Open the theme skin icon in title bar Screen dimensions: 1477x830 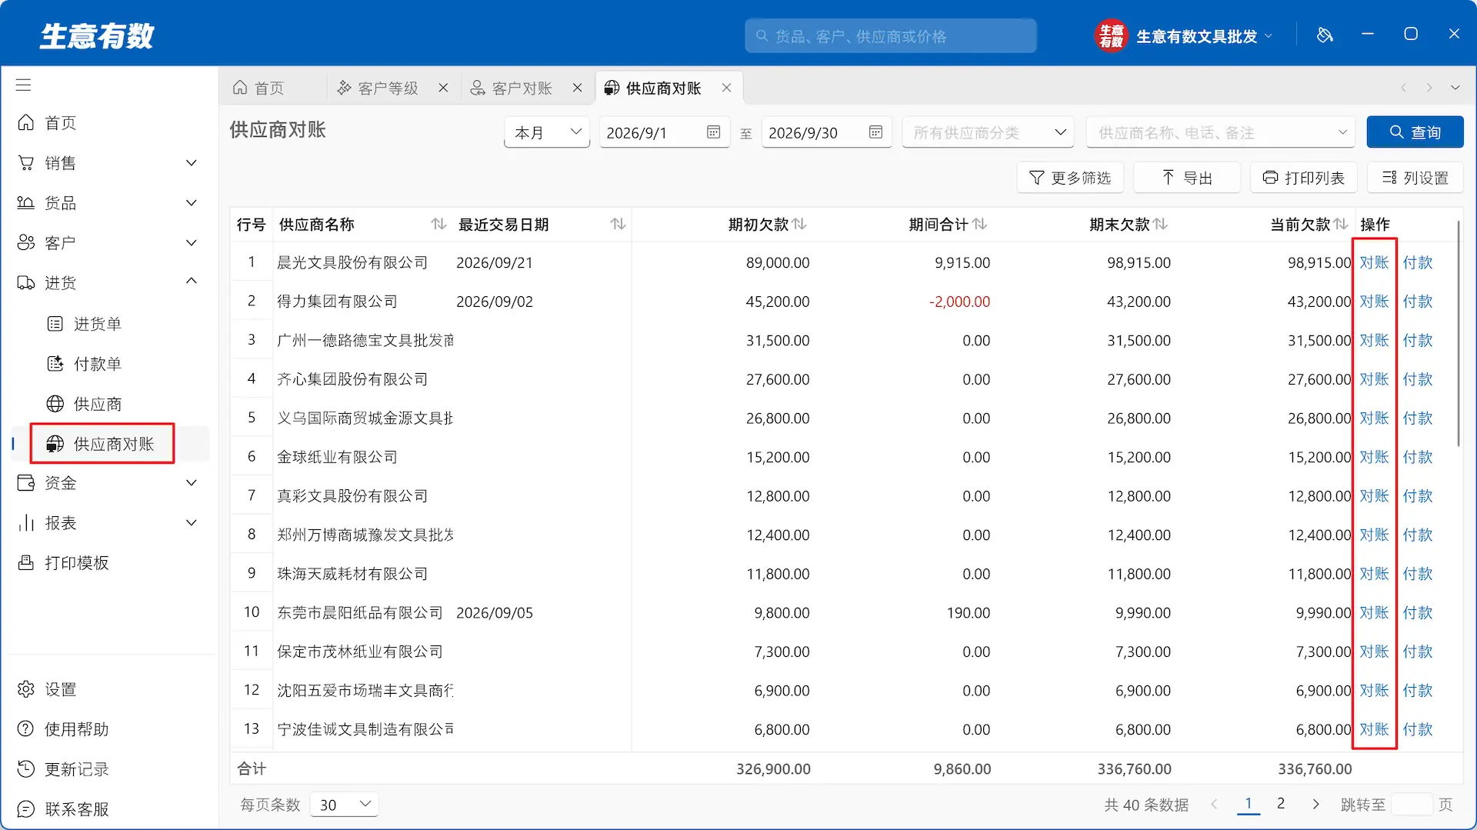pyautogui.click(x=1325, y=35)
